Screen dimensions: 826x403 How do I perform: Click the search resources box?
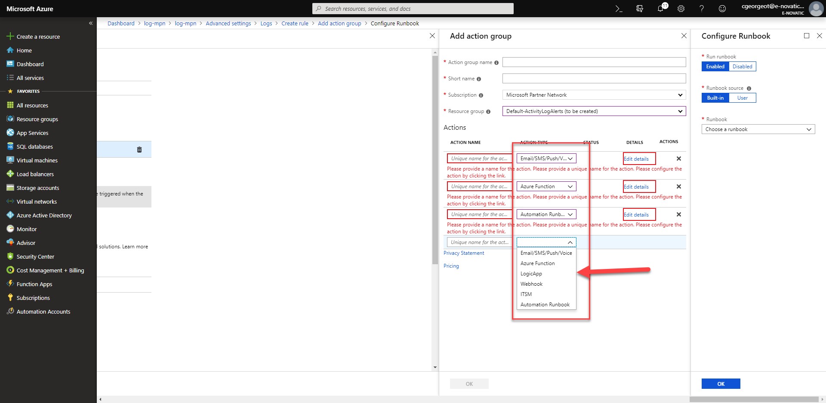pos(413,9)
